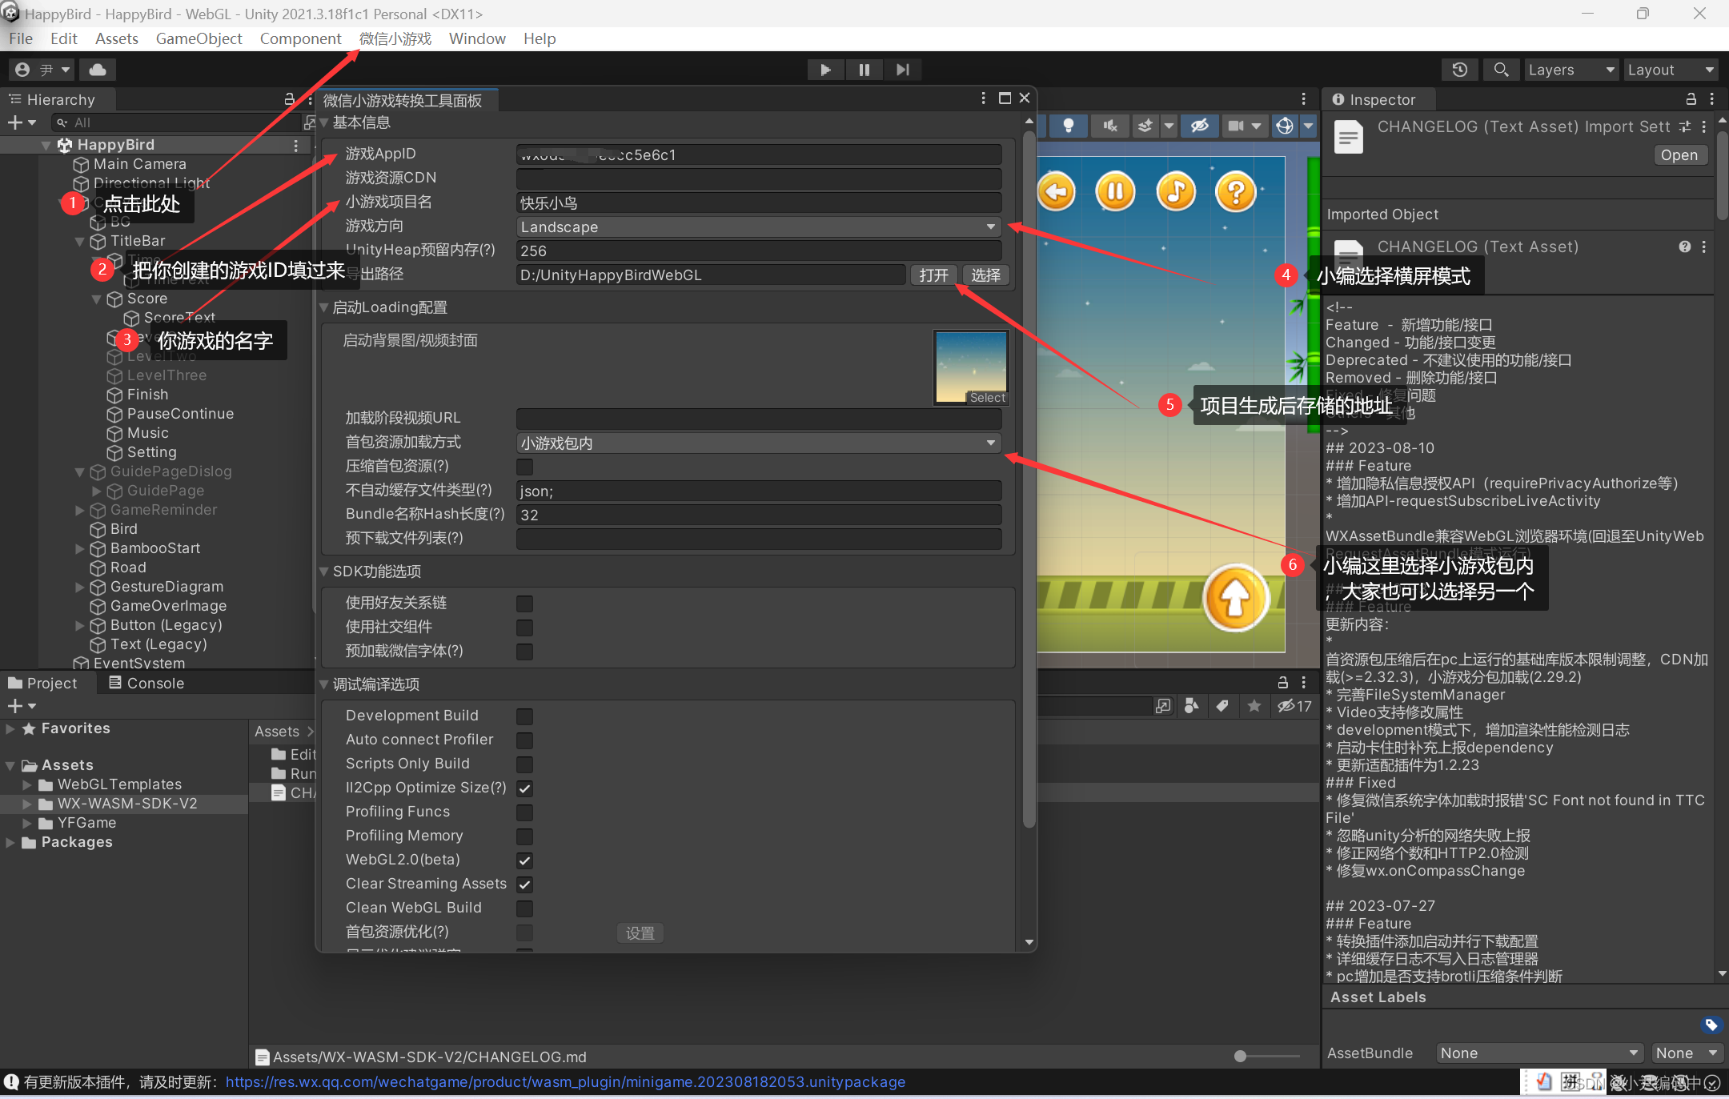
Task: Open version history icon in toolbar
Action: (x=1459, y=70)
